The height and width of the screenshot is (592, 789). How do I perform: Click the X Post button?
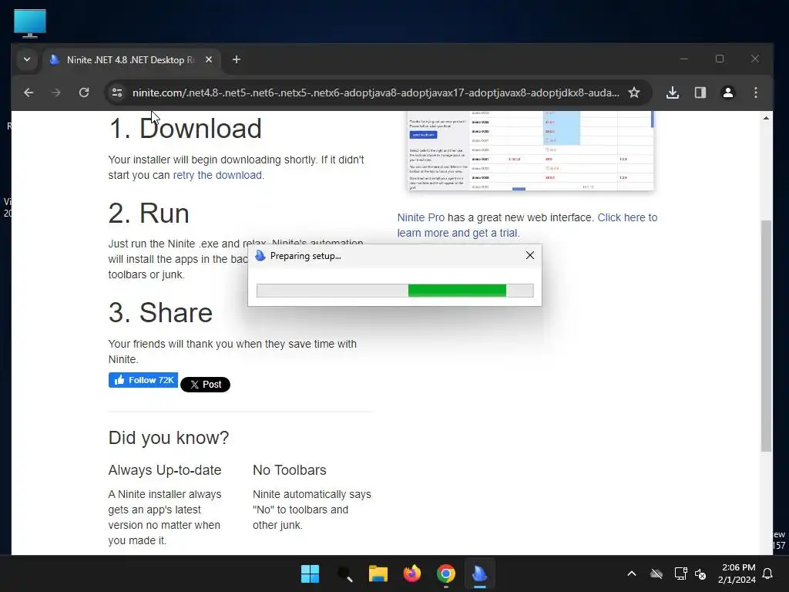click(x=205, y=385)
